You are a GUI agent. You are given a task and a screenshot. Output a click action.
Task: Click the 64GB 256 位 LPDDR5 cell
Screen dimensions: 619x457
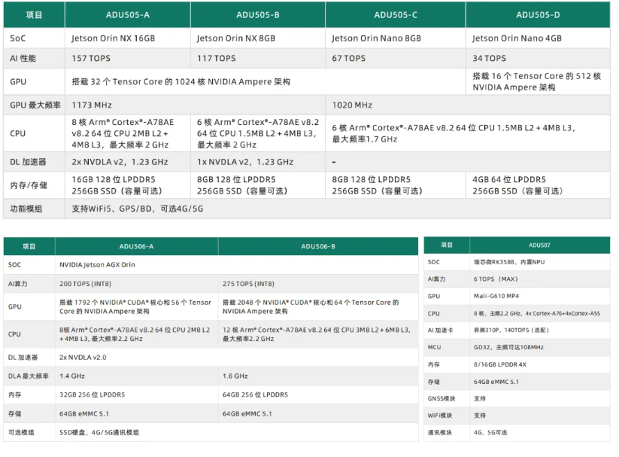pos(318,395)
